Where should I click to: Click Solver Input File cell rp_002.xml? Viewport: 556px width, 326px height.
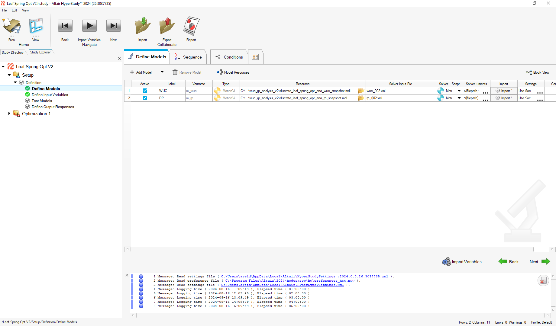click(401, 98)
